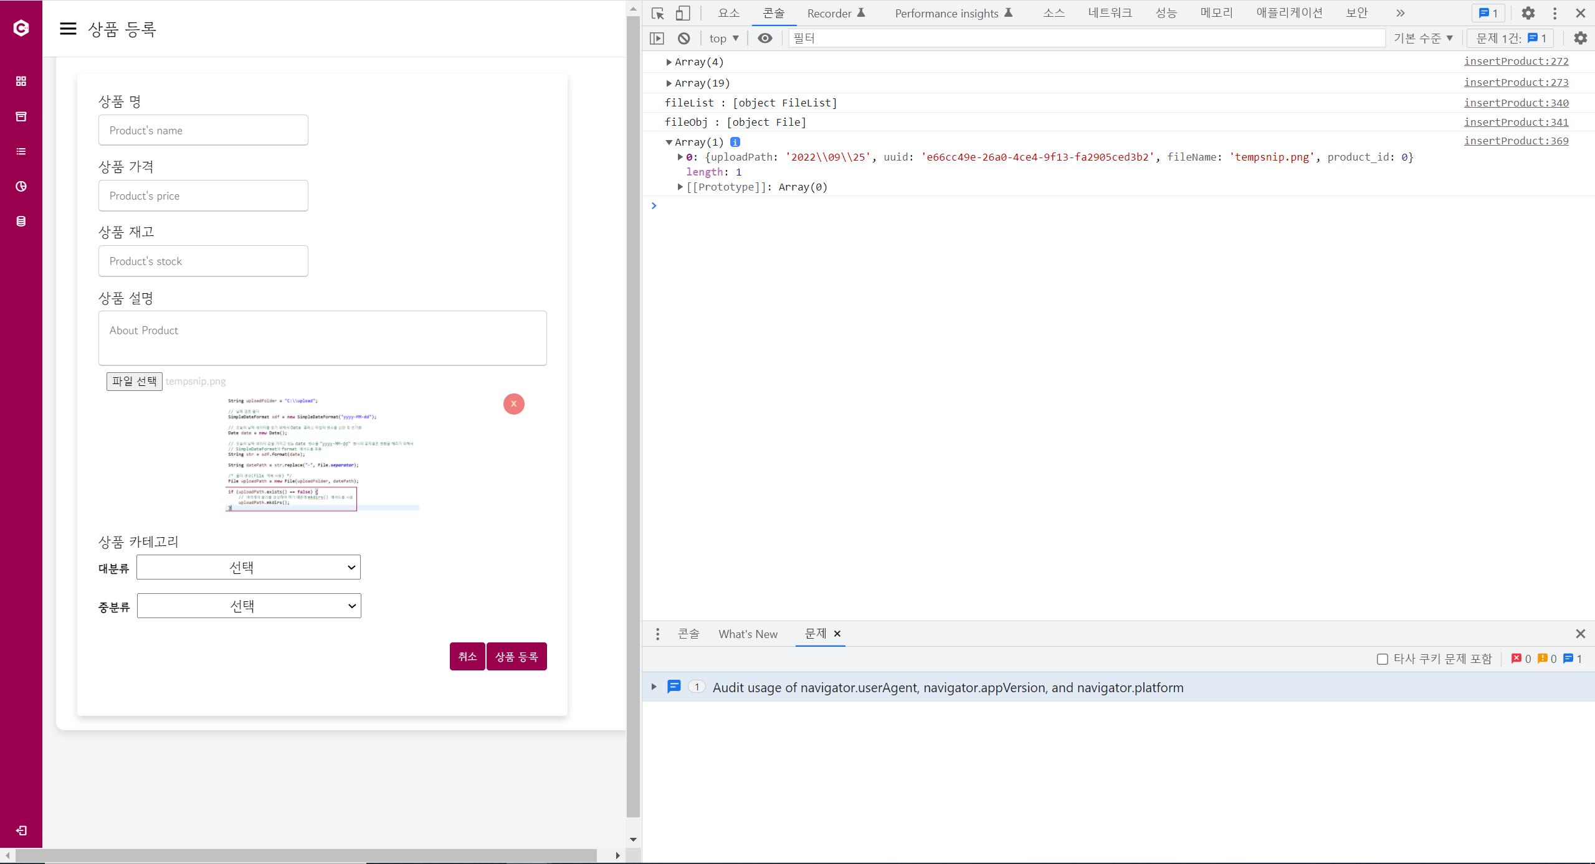Open the What's New drawer tab
This screenshot has height=864, width=1595.
click(748, 634)
